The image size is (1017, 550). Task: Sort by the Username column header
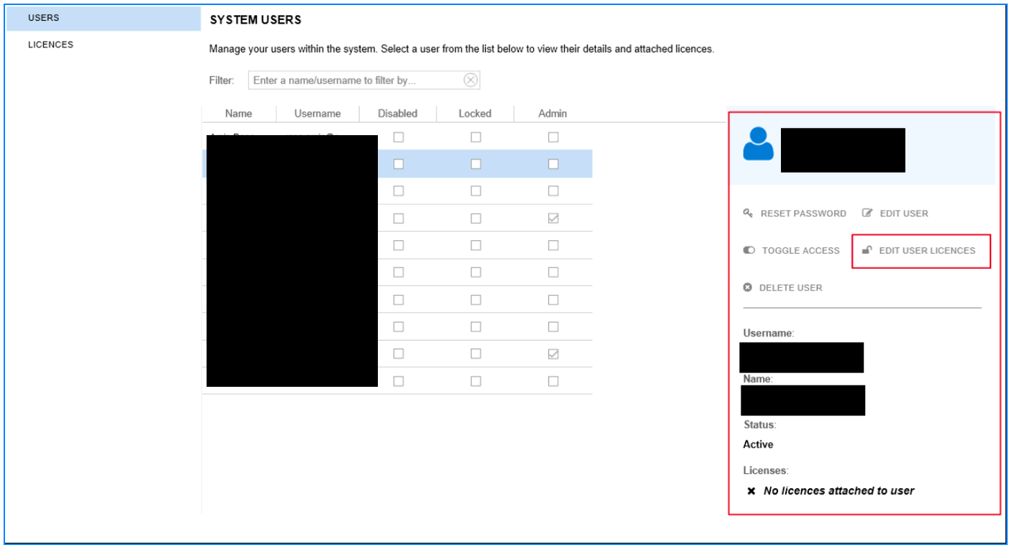point(317,114)
